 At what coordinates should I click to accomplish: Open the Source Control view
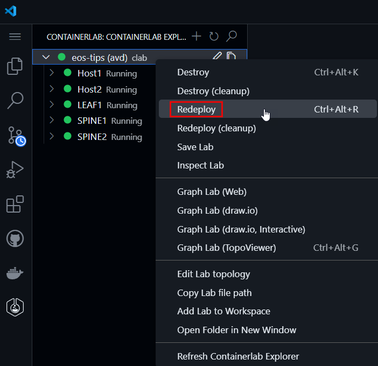[x=16, y=136]
